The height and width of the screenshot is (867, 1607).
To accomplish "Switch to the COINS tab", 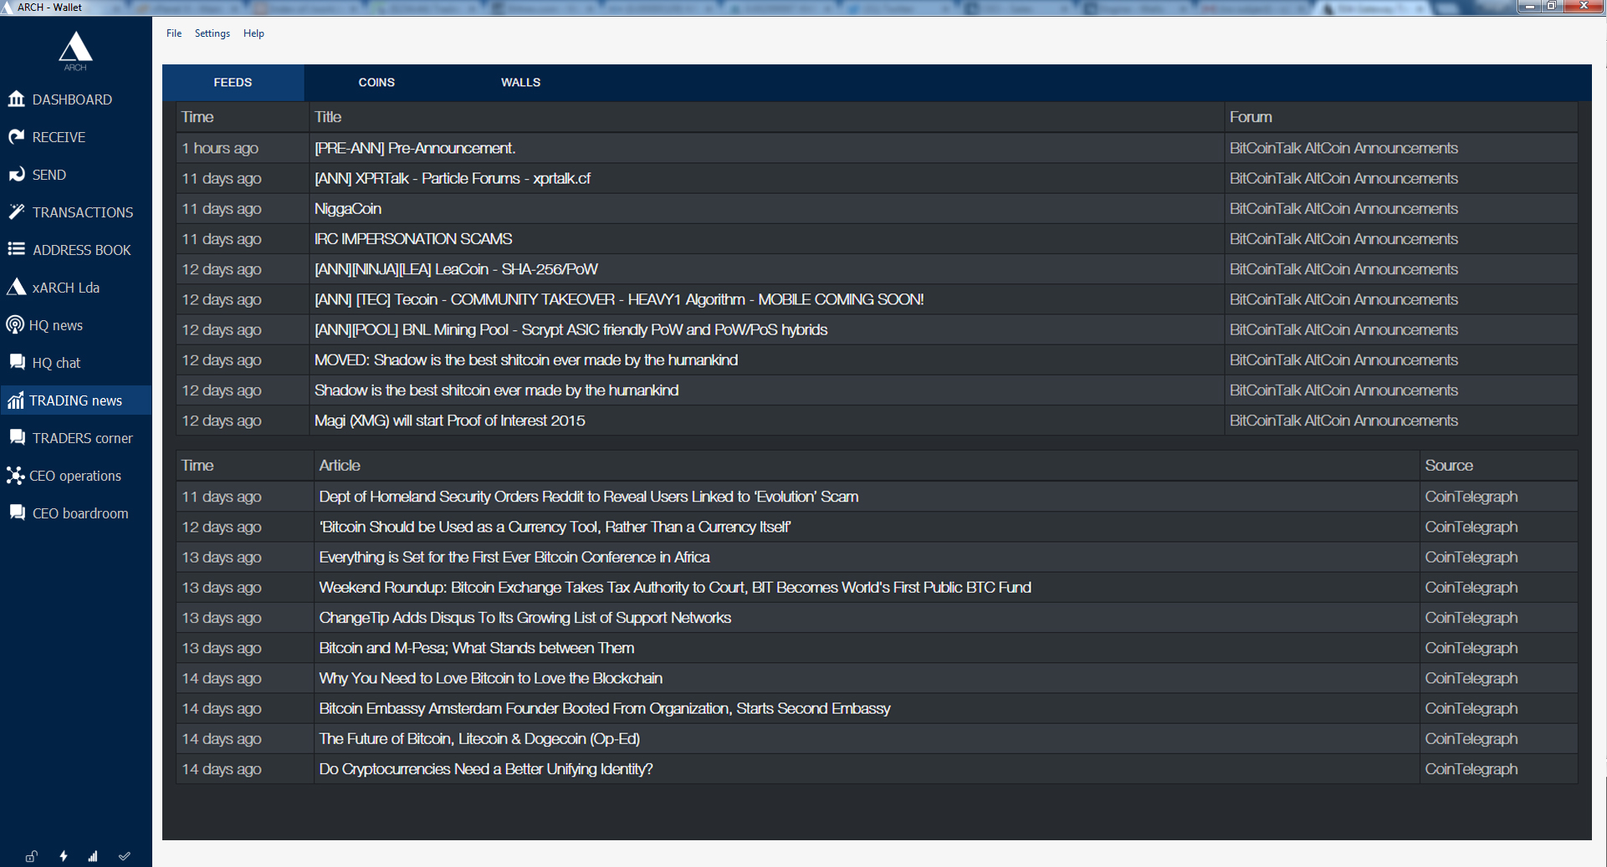I will pos(376,83).
